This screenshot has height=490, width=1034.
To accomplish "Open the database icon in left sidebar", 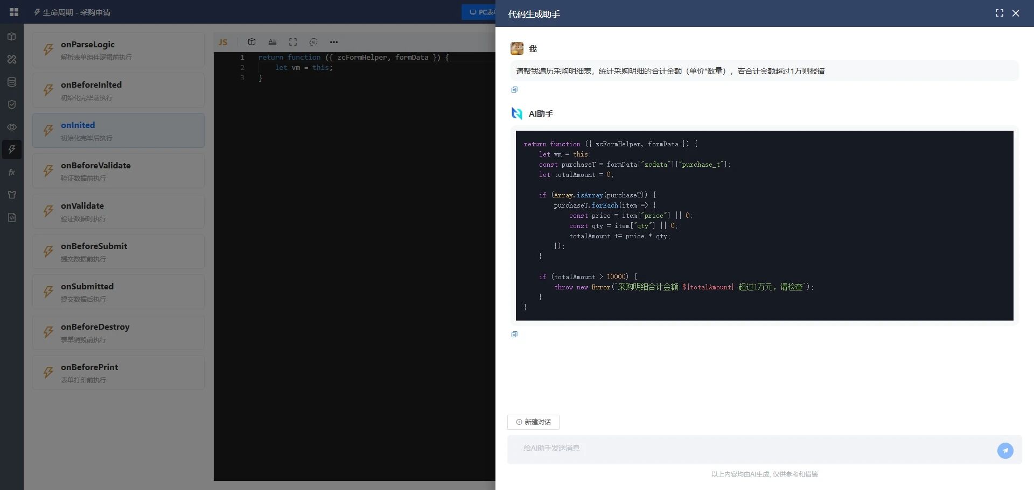I will pos(12,82).
